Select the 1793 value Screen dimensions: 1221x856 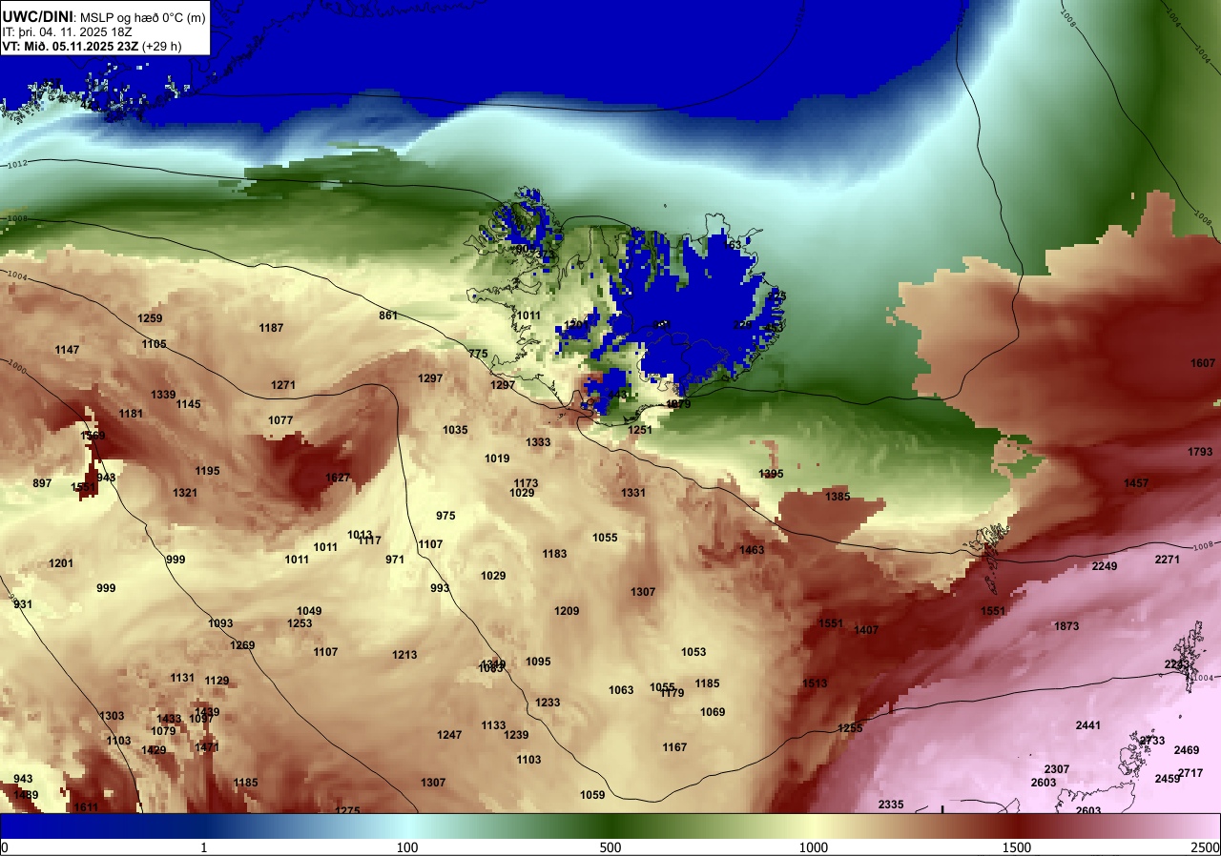pos(1200,452)
